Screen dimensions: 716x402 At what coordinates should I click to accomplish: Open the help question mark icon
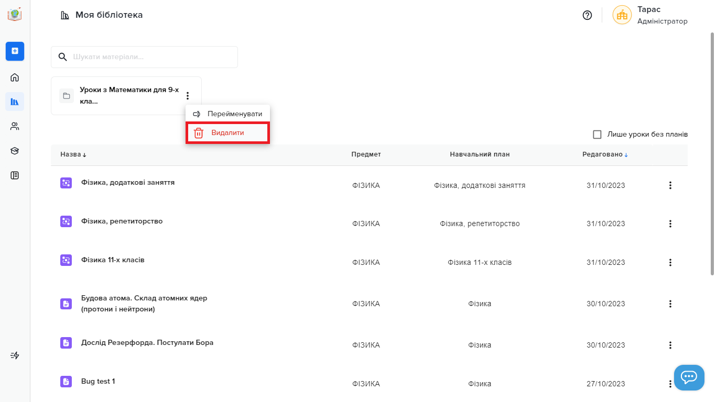587,15
